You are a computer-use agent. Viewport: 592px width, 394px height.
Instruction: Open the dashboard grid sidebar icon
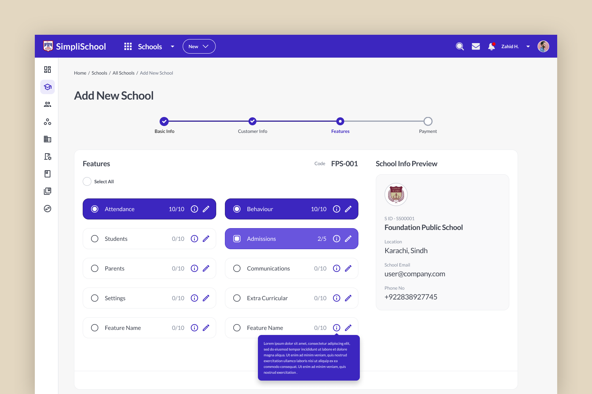pos(48,70)
